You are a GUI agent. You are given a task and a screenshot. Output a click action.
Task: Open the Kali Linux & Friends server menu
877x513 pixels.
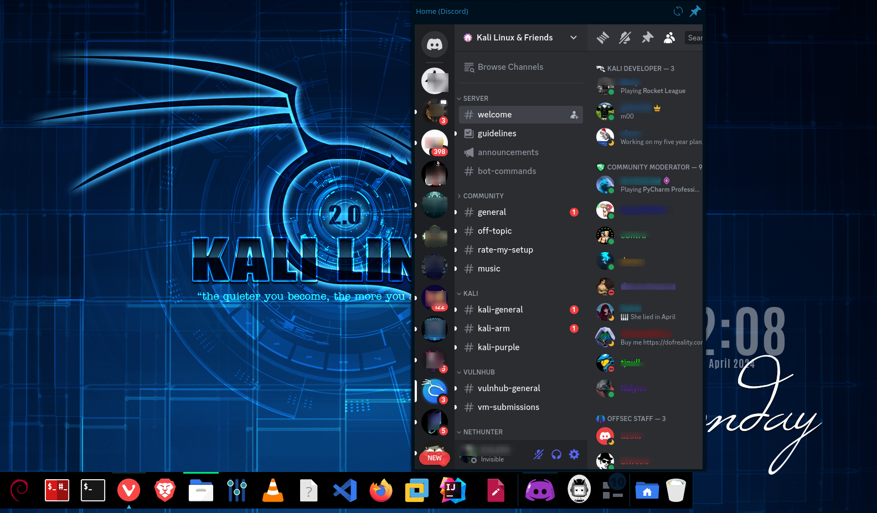[x=521, y=38]
